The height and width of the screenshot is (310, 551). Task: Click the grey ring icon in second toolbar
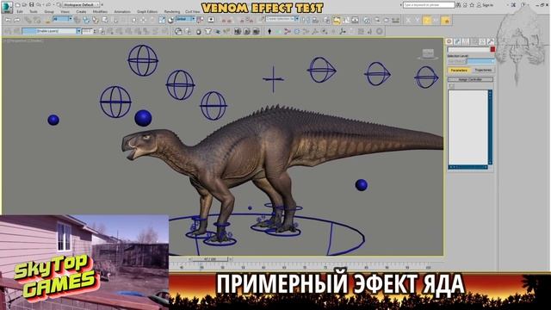380,31
